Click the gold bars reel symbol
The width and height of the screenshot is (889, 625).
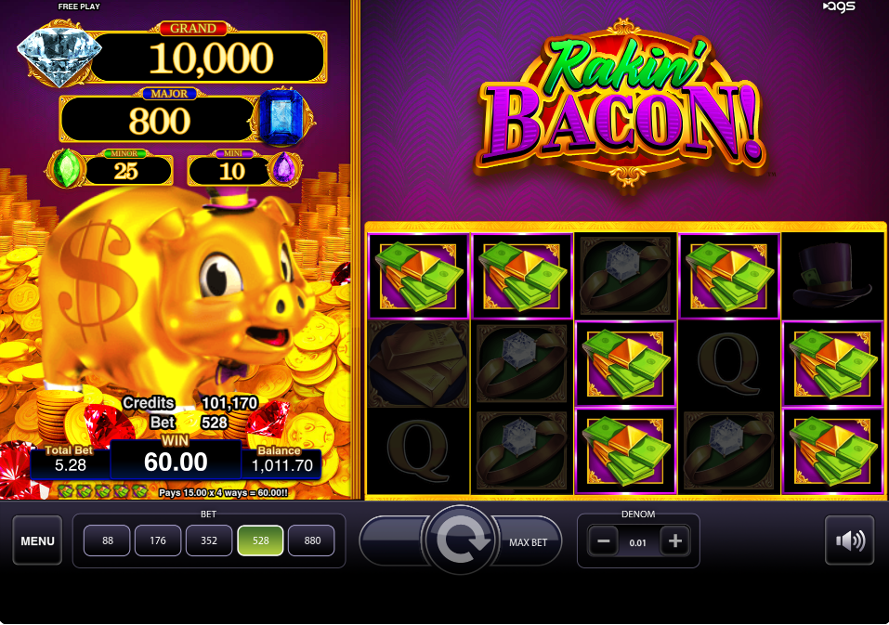pyautogui.click(x=418, y=364)
